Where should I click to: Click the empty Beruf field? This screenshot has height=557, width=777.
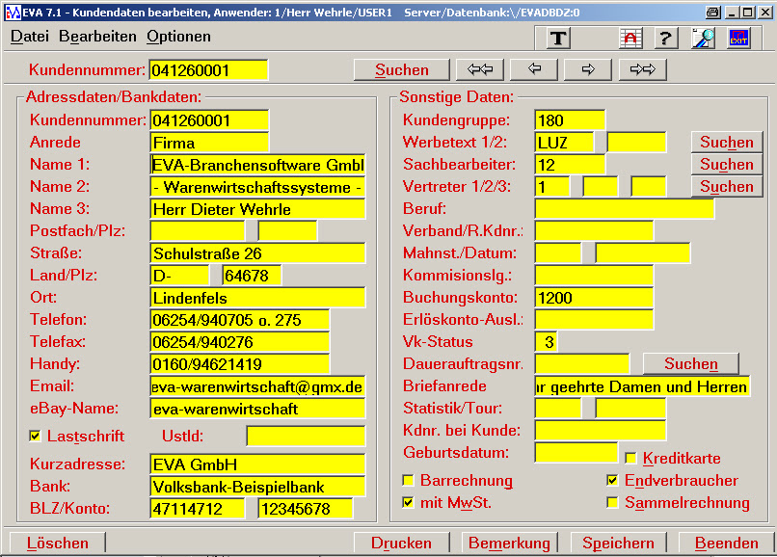click(625, 209)
